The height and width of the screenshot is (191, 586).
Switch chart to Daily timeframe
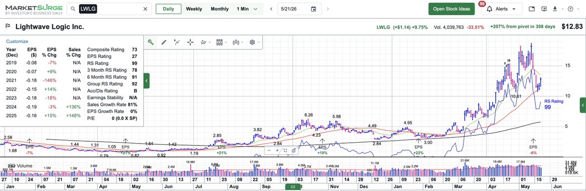[x=168, y=9]
